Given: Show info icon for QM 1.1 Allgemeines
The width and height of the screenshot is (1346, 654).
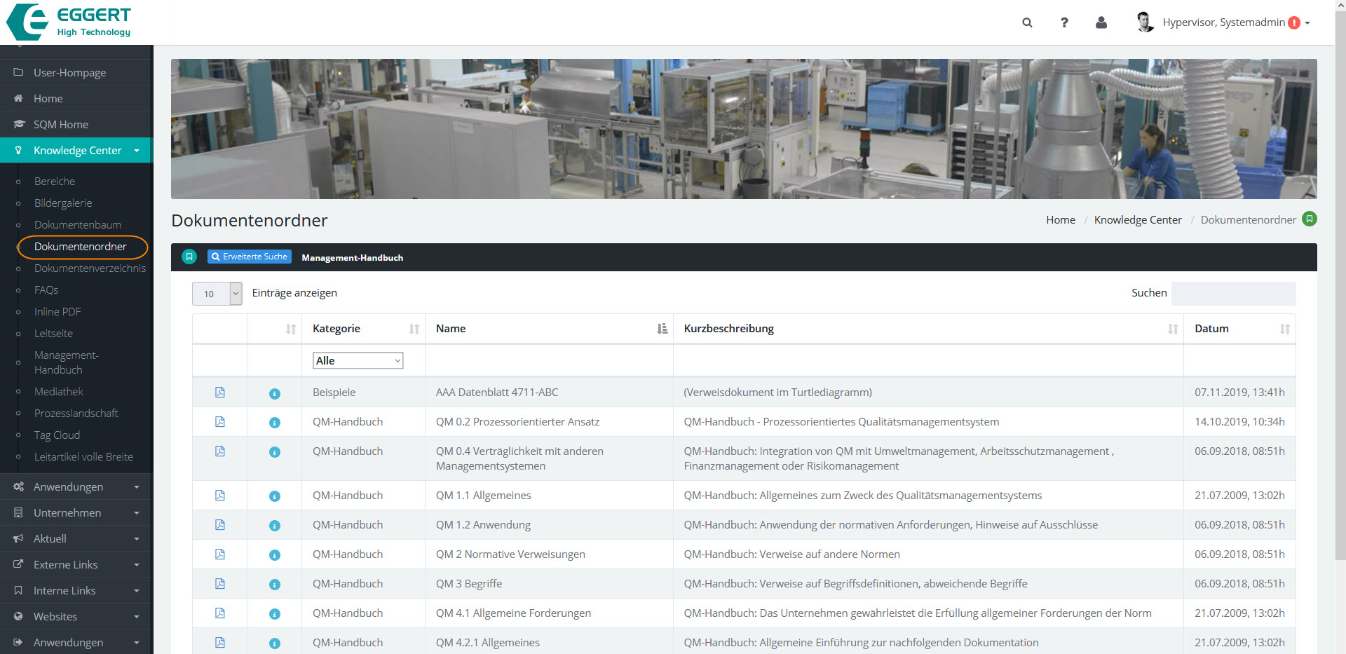Looking at the screenshot, I should 275,496.
